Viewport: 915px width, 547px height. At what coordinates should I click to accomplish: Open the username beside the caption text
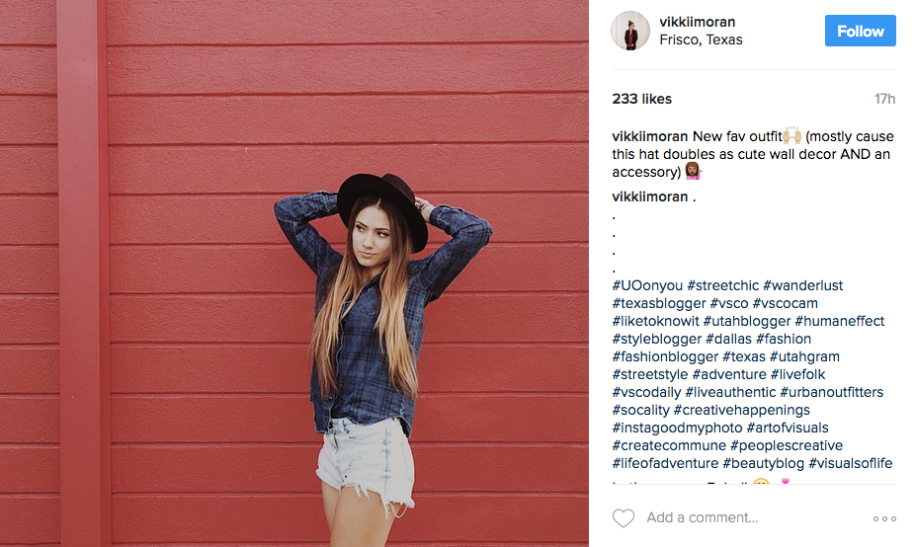[650, 136]
